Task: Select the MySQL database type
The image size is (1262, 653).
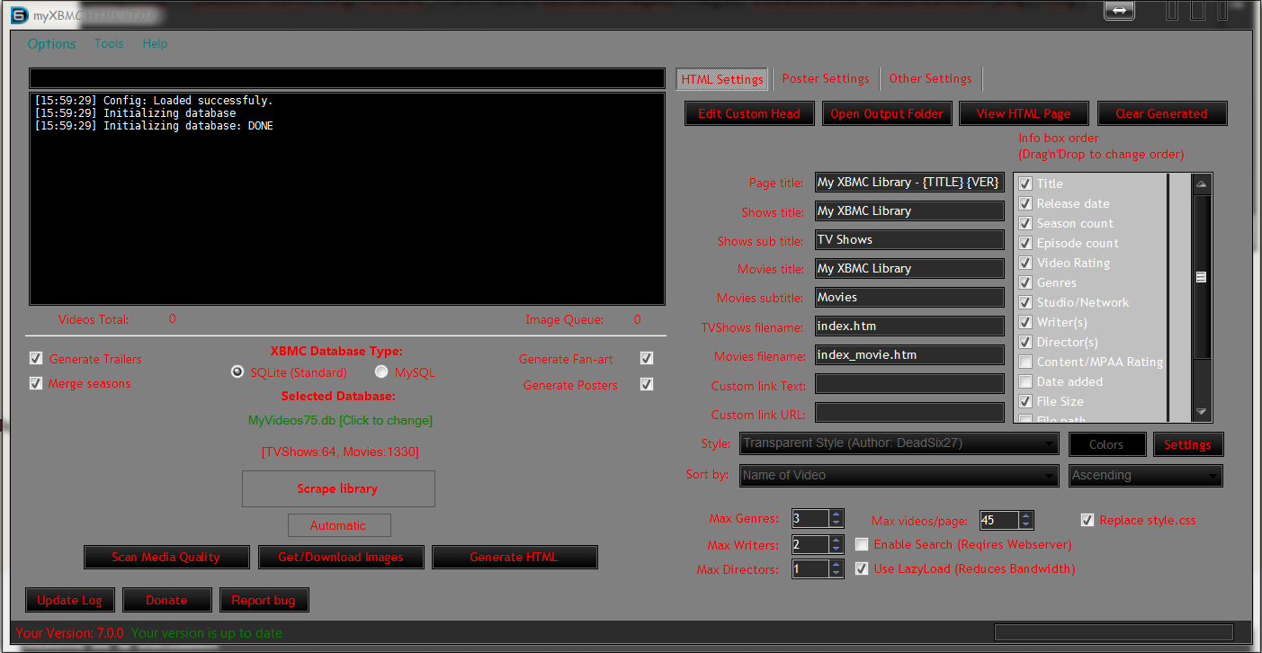Action: (x=381, y=371)
